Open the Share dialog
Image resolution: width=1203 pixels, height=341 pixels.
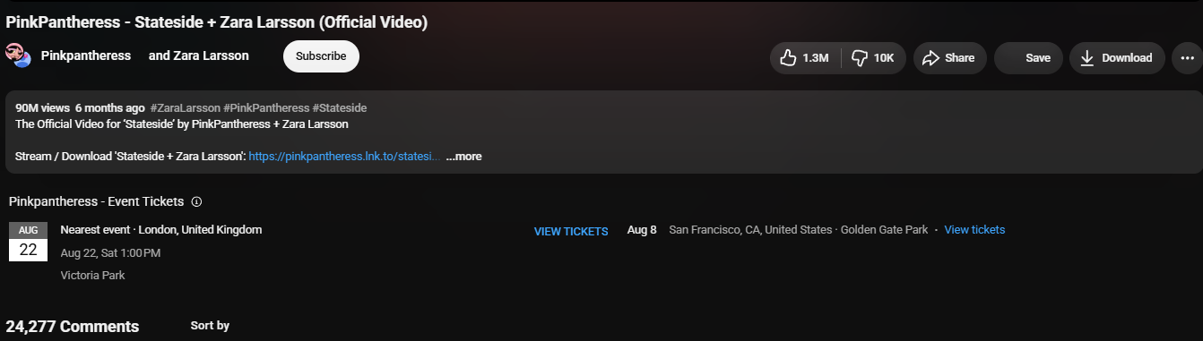pyautogui.click(x=949, y=58)
